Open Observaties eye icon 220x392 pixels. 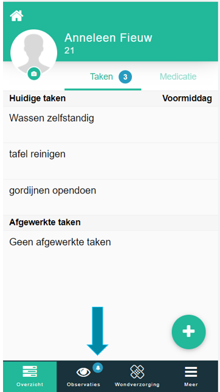[x=83, y=372]
